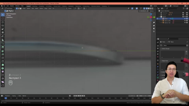Screen dimensions: 189x106
Task: Toggle Spoon collection exclude checkbox
Action: (x=183, y=17)
